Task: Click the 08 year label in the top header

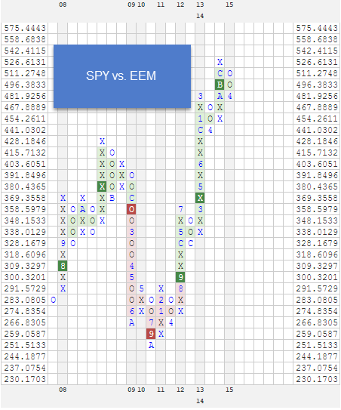Action: [63, 5]
